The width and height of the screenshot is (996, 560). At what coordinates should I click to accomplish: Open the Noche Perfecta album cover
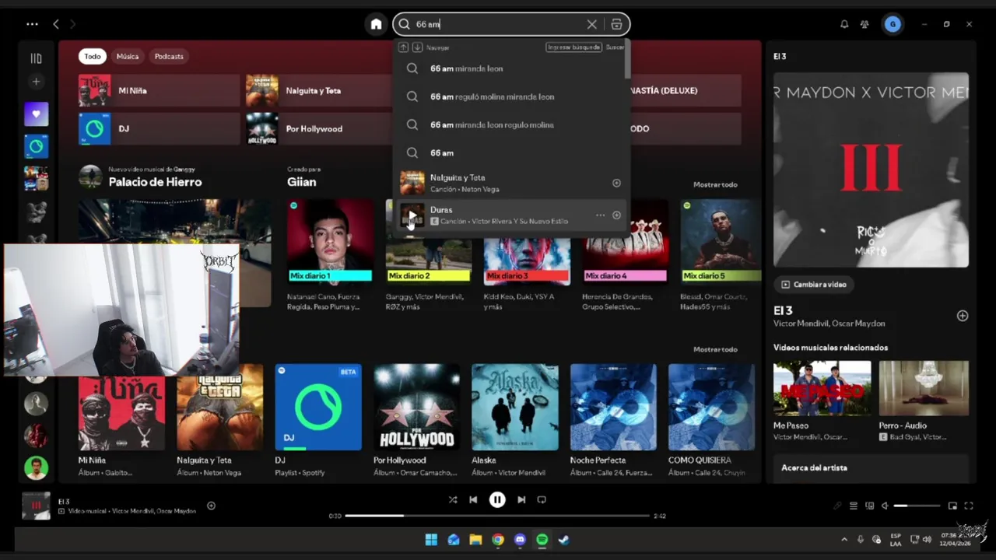(x=613, y=407)
